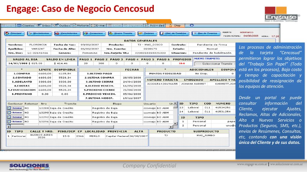This screenshot has height=172, width=307.
Task: Click the PAGO 2 value 308
Action: tap(101, 63)
